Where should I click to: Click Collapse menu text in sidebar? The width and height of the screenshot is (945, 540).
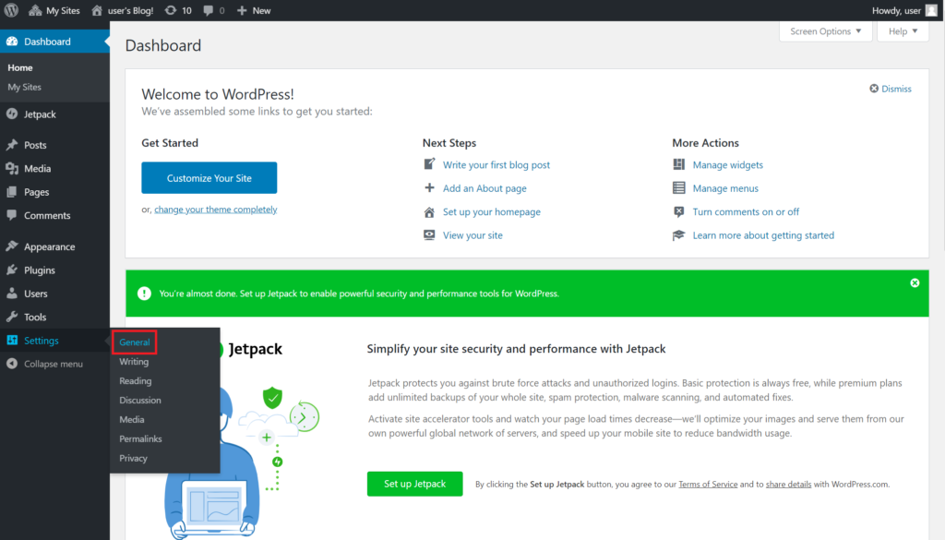pyautogui.click(x=53, y=364)
